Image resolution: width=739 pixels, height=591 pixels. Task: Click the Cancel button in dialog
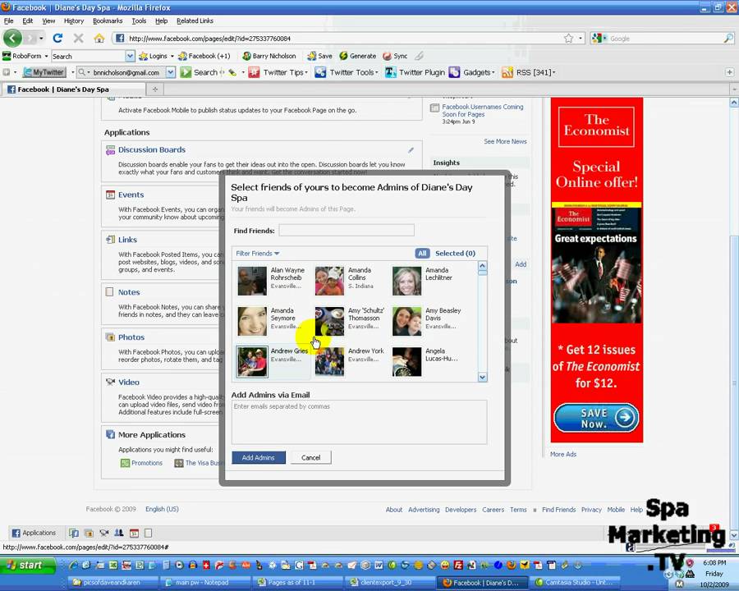(x=310, y=457)
